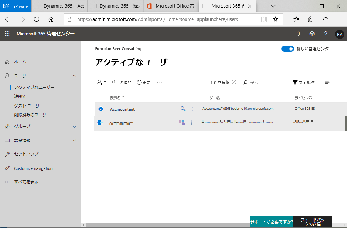Viewport: 347px width, 228px height.
Task: Toggle the 新しい管理センター switch
Action: (287, 49)
